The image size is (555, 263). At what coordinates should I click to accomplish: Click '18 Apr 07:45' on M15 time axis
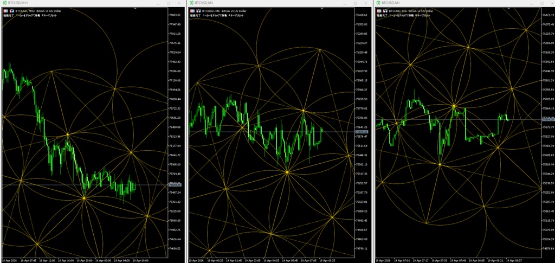point(29,260)
